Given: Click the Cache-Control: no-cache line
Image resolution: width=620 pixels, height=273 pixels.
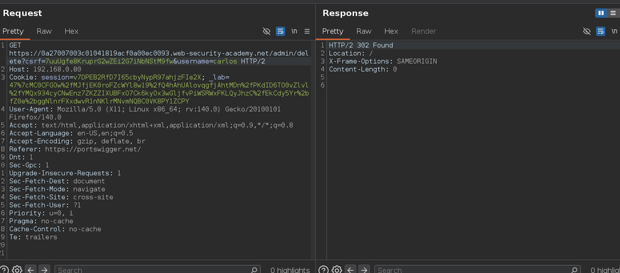Looking at the screenshot, I should (55, 229).
